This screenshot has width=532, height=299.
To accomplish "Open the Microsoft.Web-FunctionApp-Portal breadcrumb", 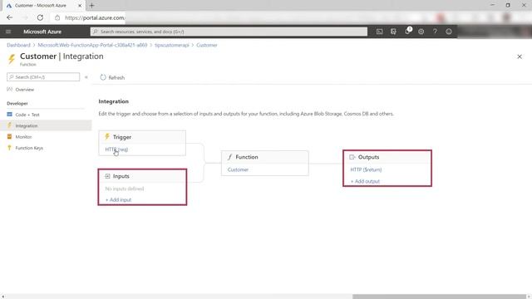I will [92, 45].
